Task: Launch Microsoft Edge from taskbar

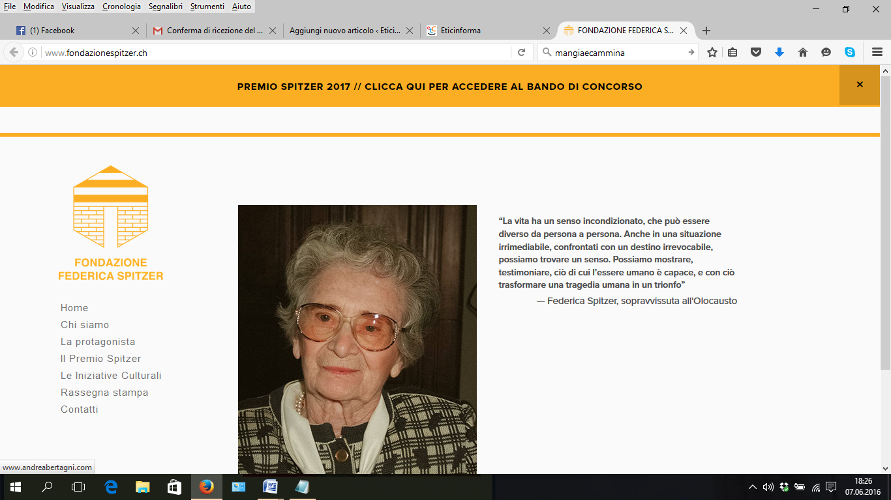Action: (111, 487)
